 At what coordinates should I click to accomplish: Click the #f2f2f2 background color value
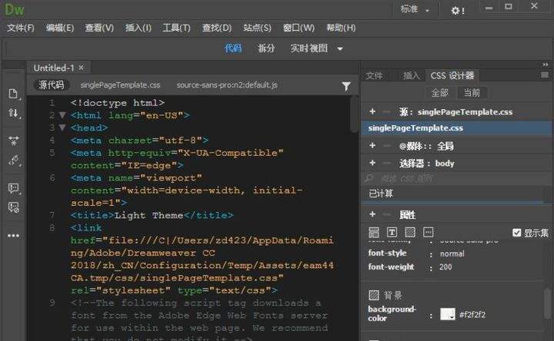tap(472, 315)
